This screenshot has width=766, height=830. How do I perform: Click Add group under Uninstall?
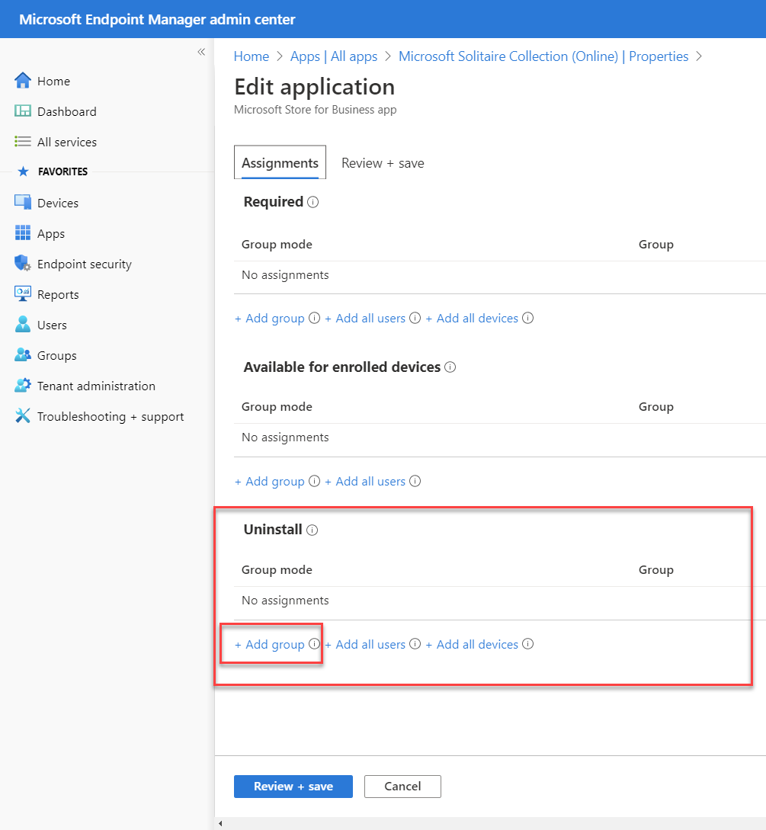pyautogui.click(x=270, y=644)
